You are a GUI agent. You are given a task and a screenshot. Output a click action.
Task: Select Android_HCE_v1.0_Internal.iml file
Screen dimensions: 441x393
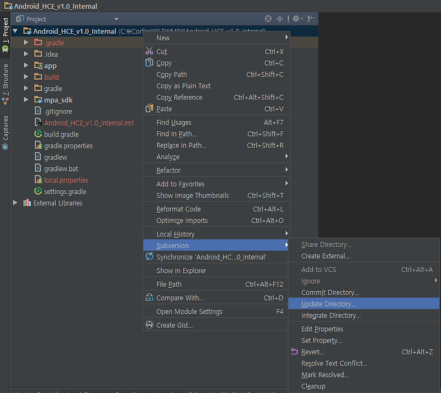[89, 123]
